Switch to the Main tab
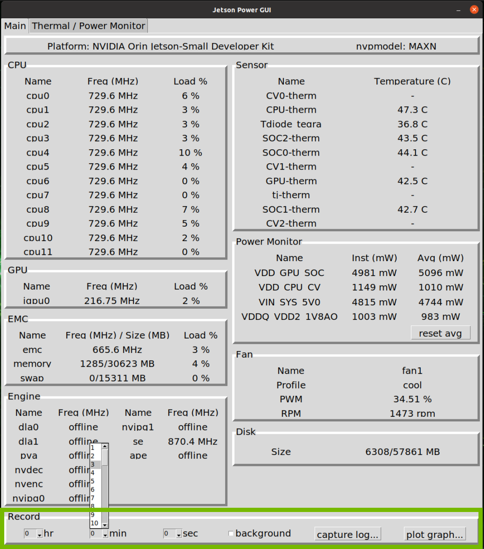This screenshot has width=484, height=549. click(15, 26)
